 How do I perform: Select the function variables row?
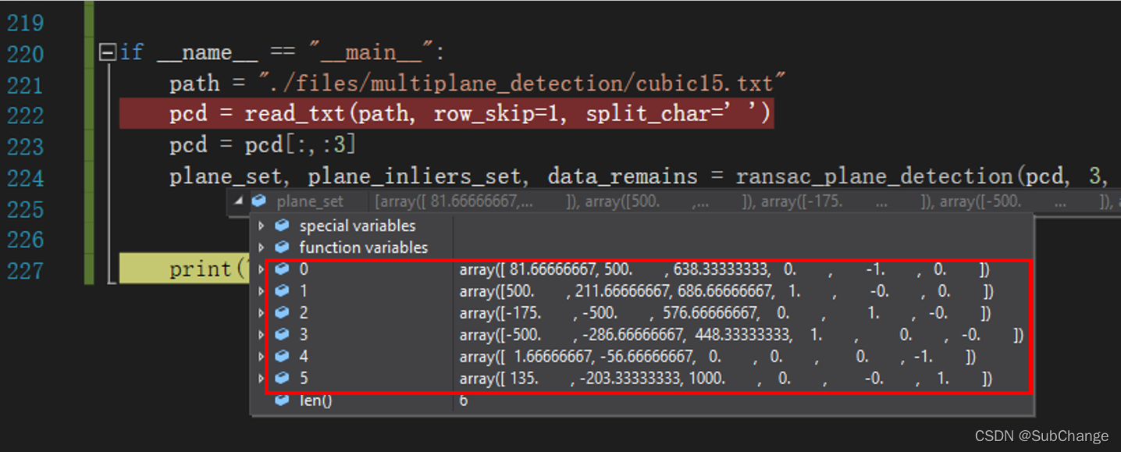pos(642,247)
